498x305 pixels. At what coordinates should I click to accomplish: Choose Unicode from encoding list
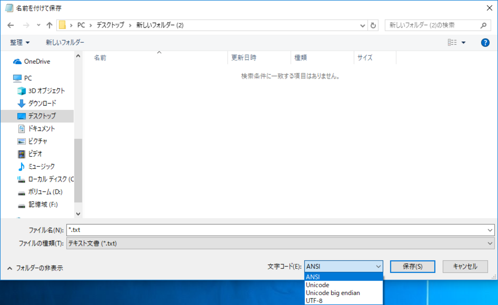[344, 285]
